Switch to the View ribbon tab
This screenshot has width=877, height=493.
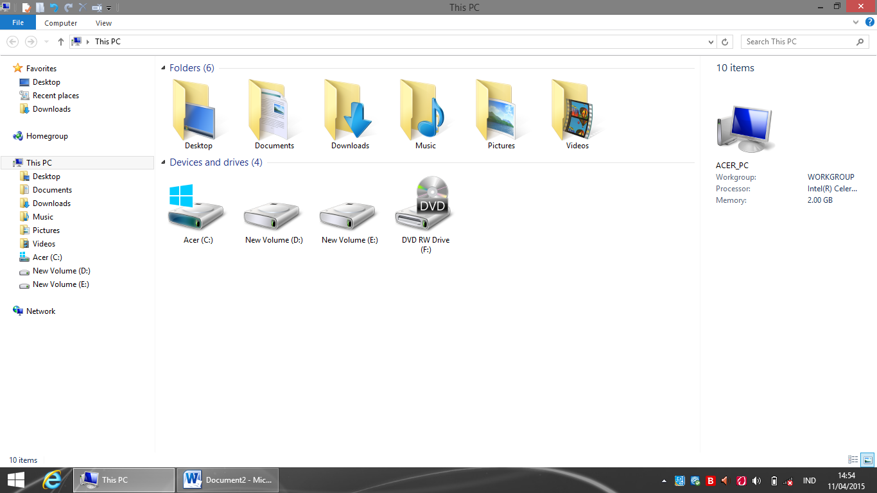pos(103,22)
